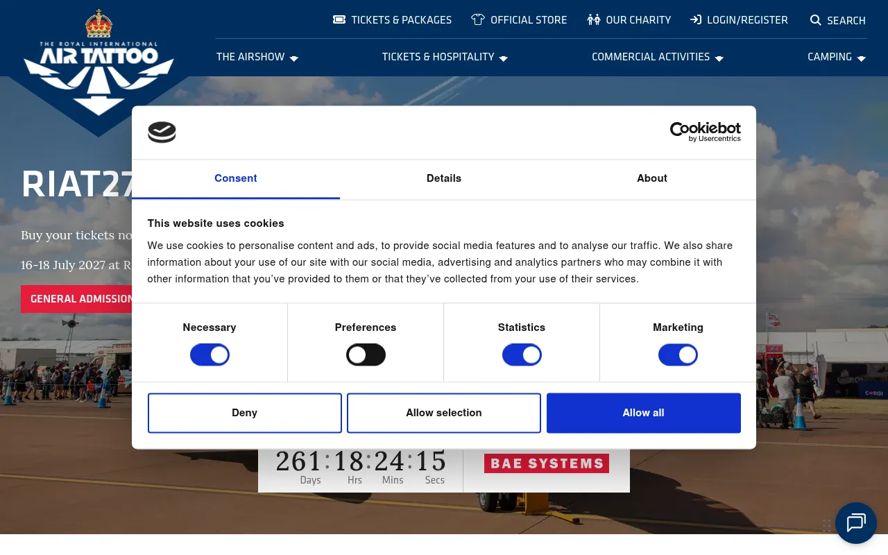Viewport: 888px width, 555px height.
Task: Open the Commercial Activities dropdown
Action: tap(658, 57)
